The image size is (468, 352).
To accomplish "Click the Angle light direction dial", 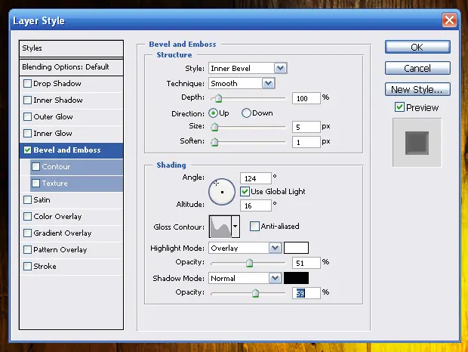I will 222,191.
